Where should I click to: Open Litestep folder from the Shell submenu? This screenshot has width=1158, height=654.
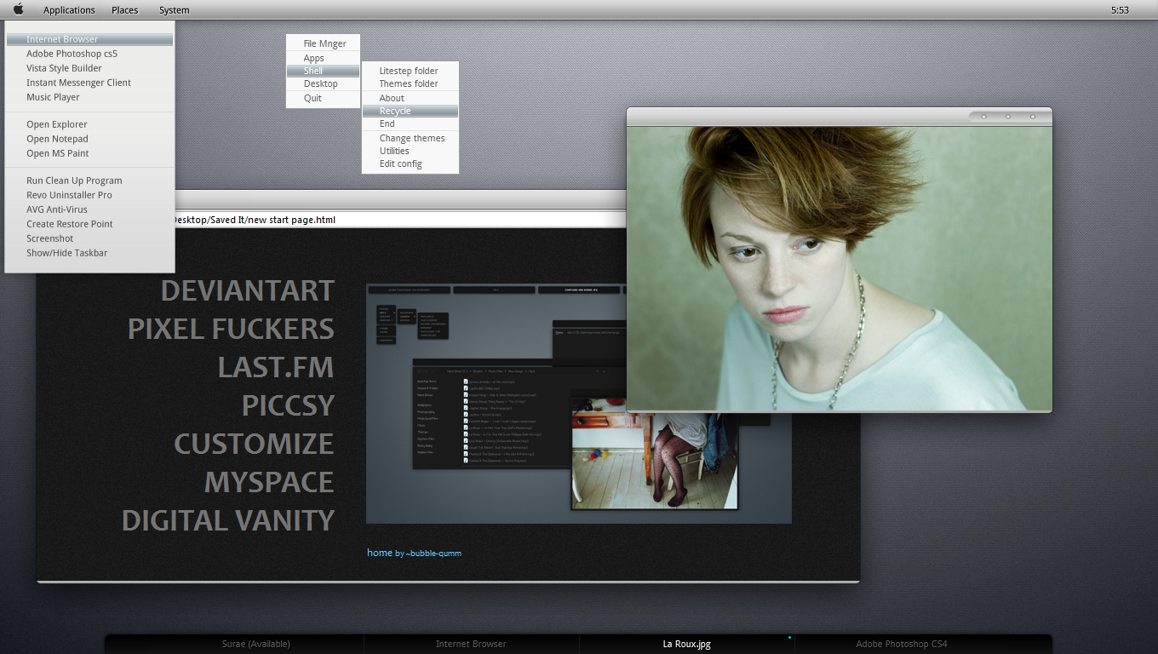pos(410,71)
